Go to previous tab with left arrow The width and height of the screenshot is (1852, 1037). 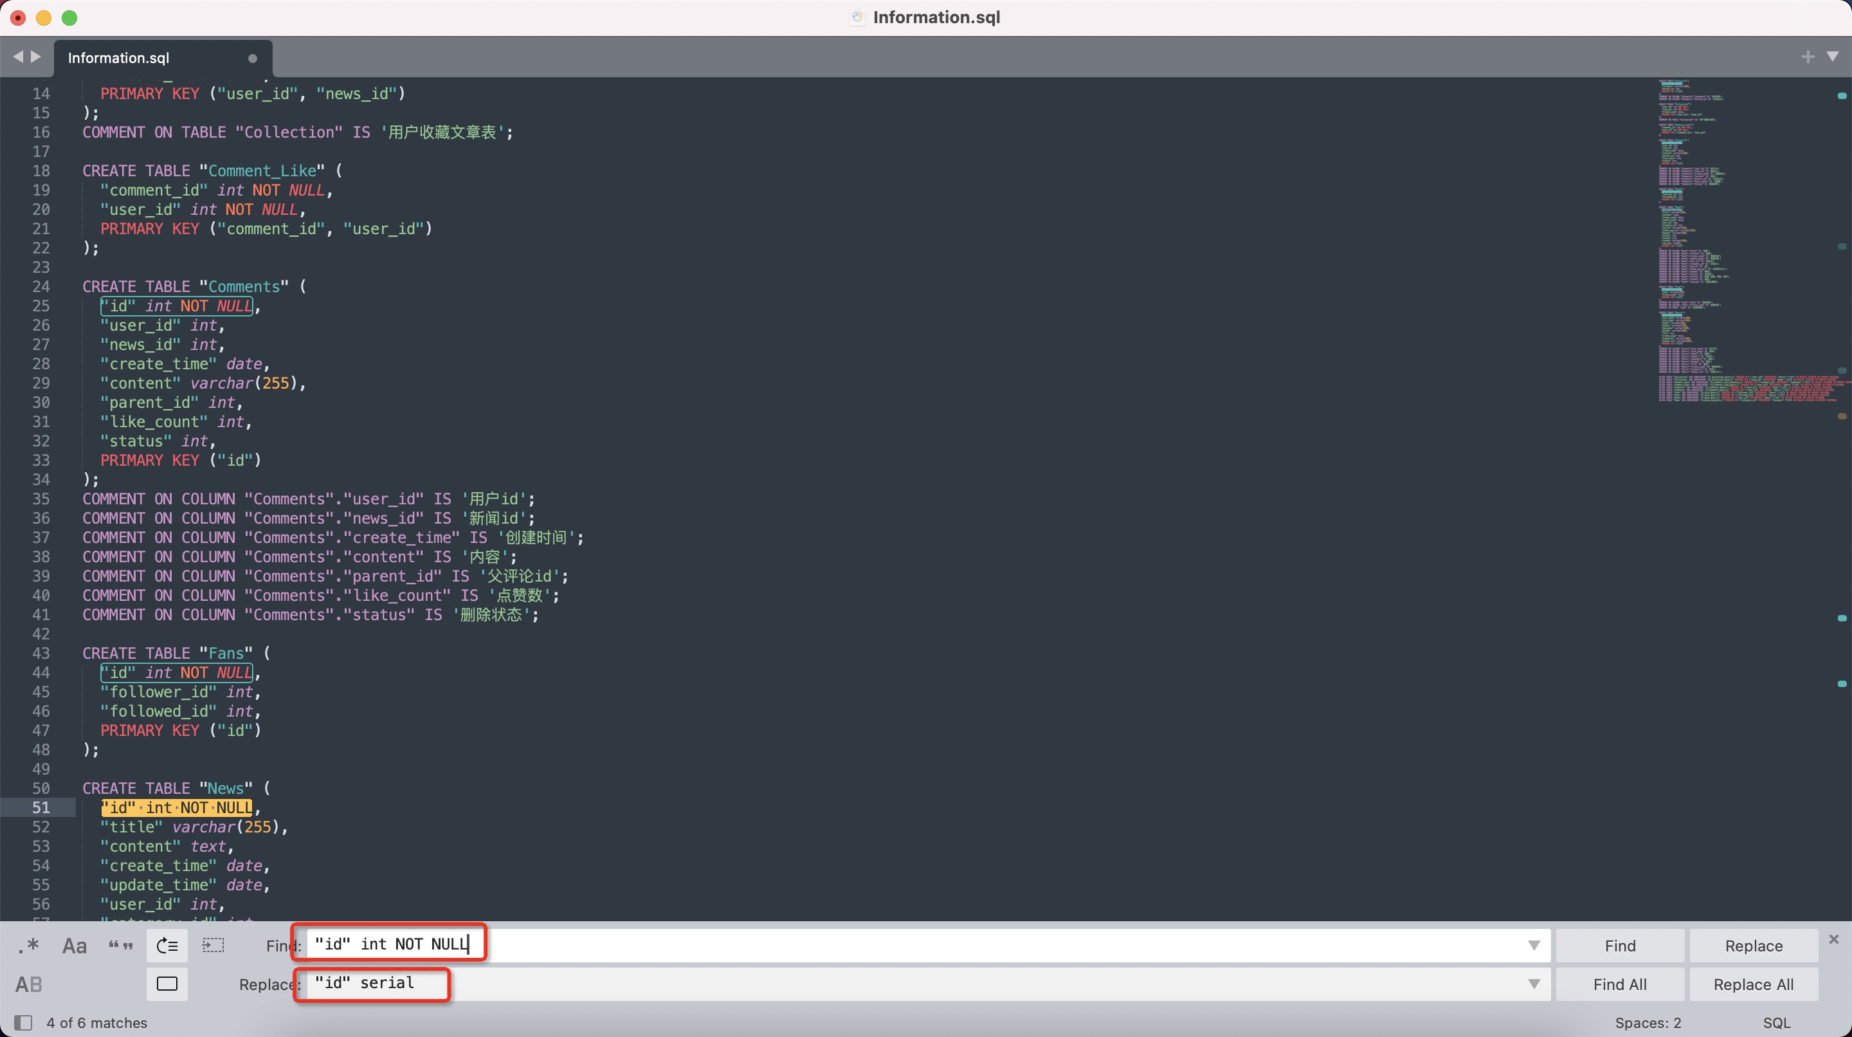[18, 57]
